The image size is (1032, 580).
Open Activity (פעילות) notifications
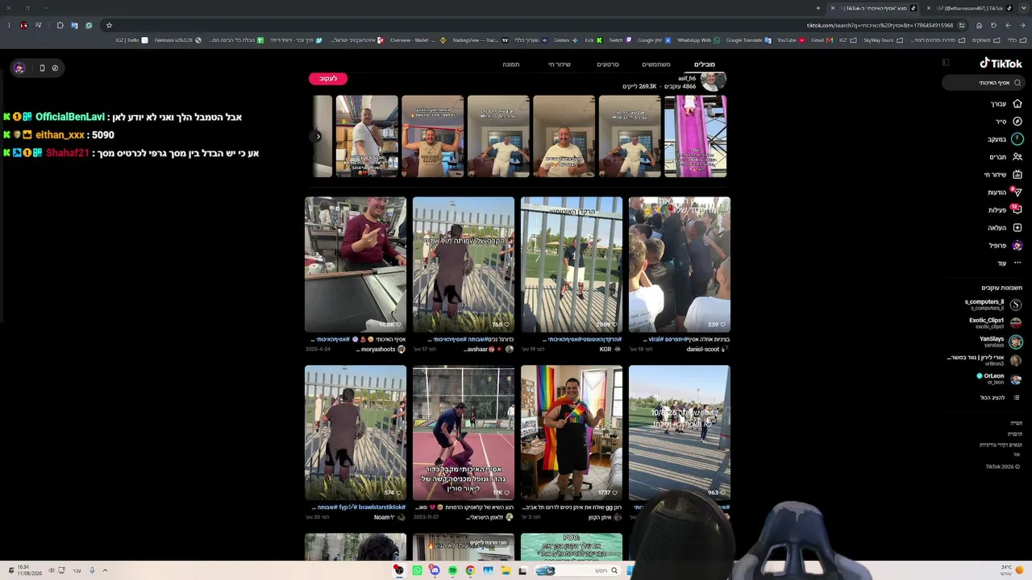click(1005, 210)
